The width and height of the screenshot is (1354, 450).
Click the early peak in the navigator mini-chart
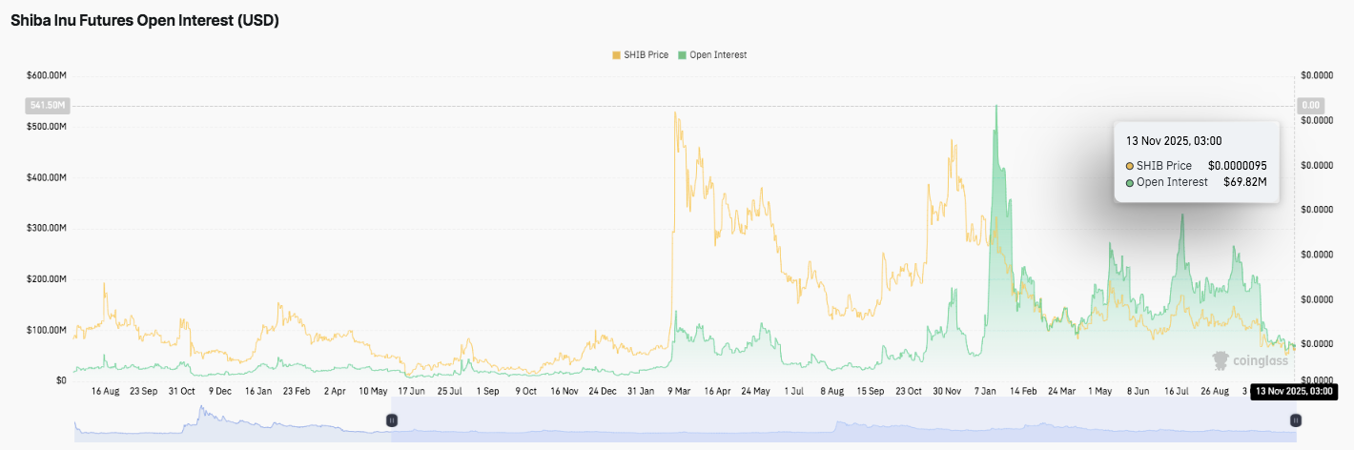tap(202, 410)
